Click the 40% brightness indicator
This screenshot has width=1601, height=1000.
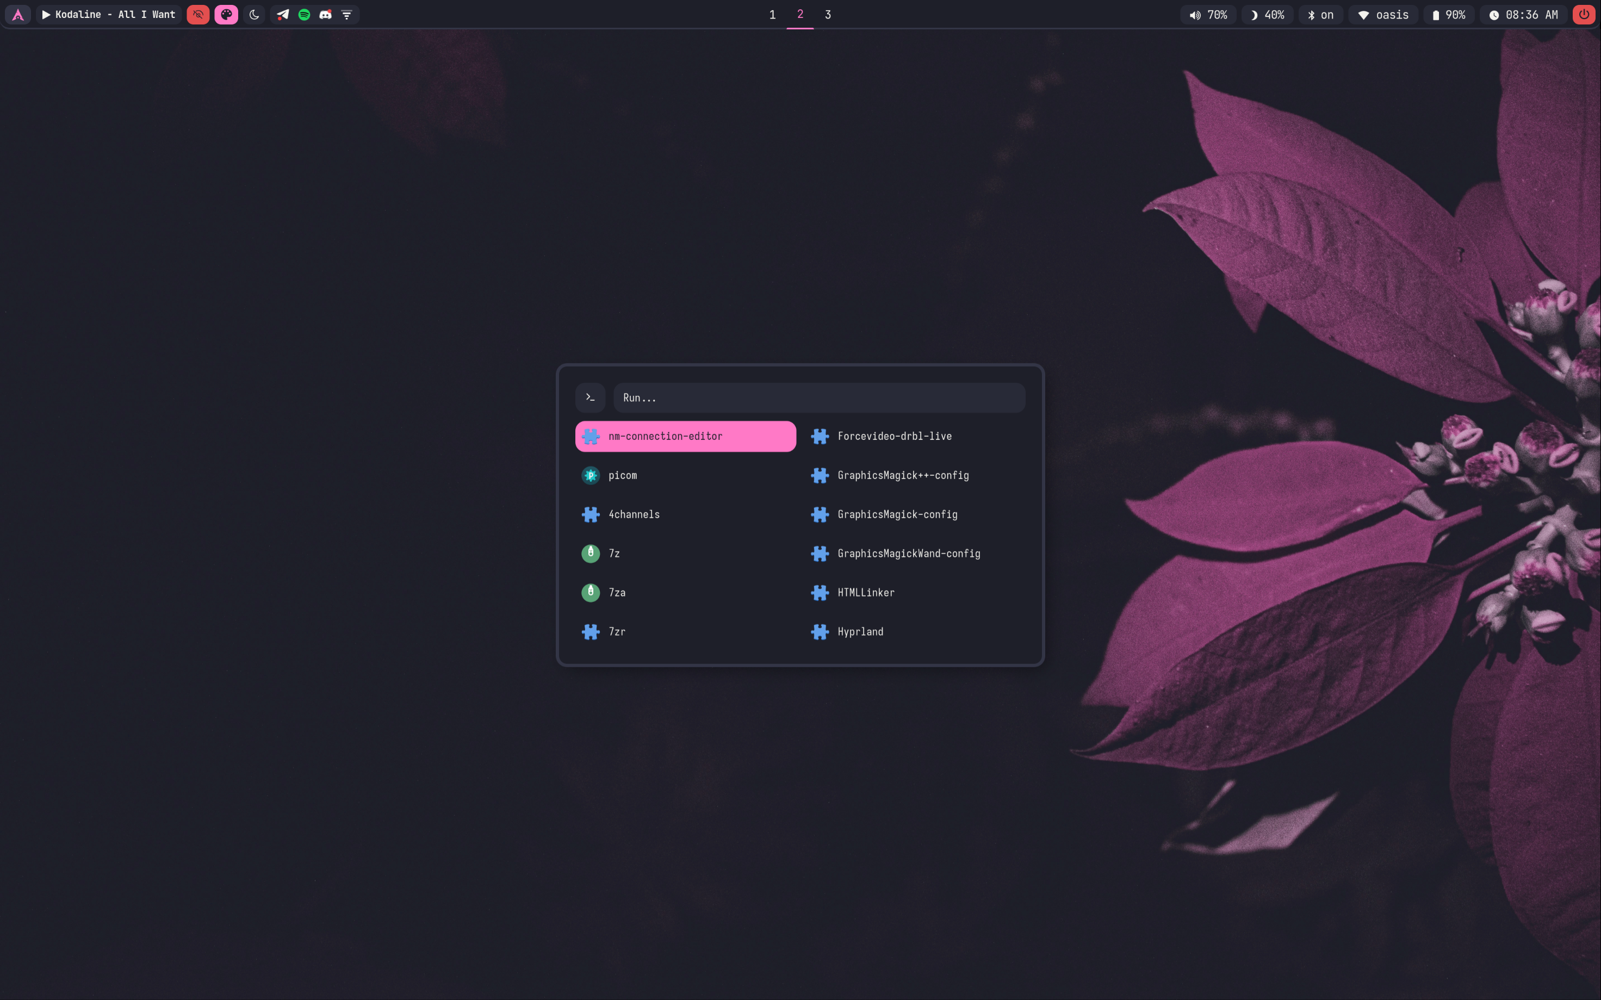tap(1267, 15)
